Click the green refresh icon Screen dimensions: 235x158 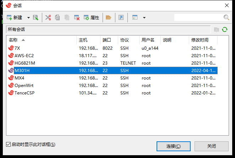(225, 29)
